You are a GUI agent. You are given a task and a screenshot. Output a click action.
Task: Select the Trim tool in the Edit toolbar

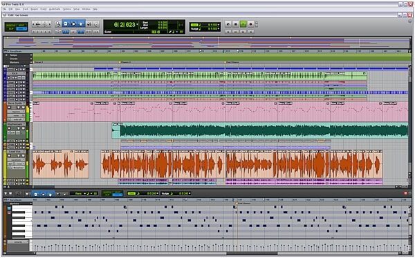66,24
